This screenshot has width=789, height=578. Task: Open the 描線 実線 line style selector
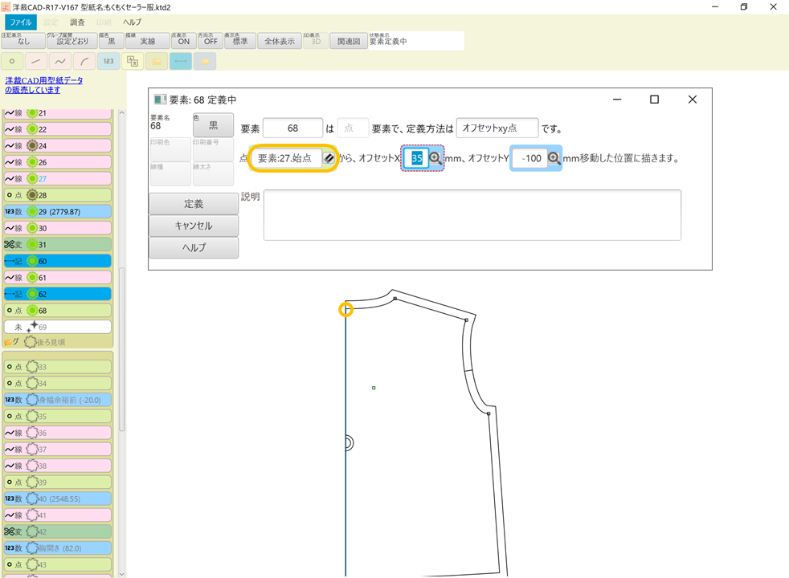(146, 40)
